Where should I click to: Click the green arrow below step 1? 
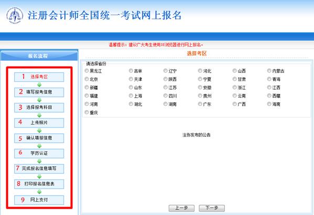point(39,84)
